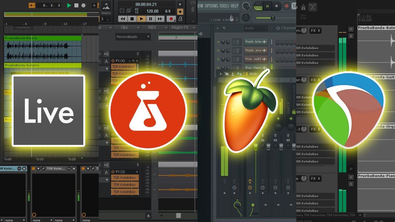Click the save-preset disk on Ableton's blue-titled TDR device
This screenshot has width=395, height=222.
[24, 169]
